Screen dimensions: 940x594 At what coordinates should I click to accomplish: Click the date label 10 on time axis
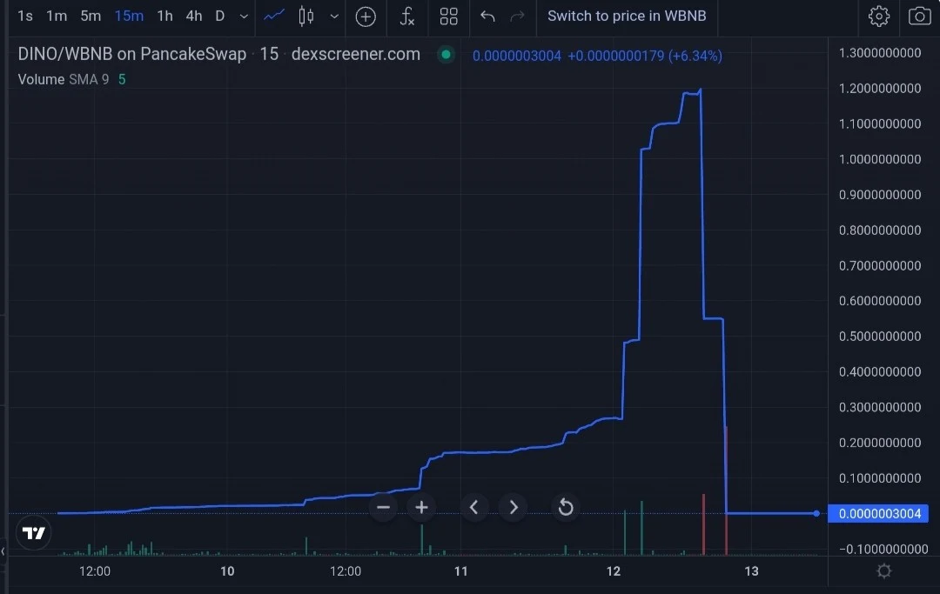pyautogui.click(x=227, y=571)
